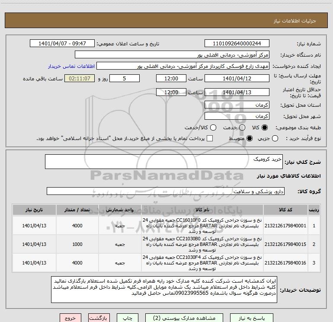Choose the متوسط purchase type radio
The width and height of the screenshot is (333, 322).
click(x=250, y=138)
